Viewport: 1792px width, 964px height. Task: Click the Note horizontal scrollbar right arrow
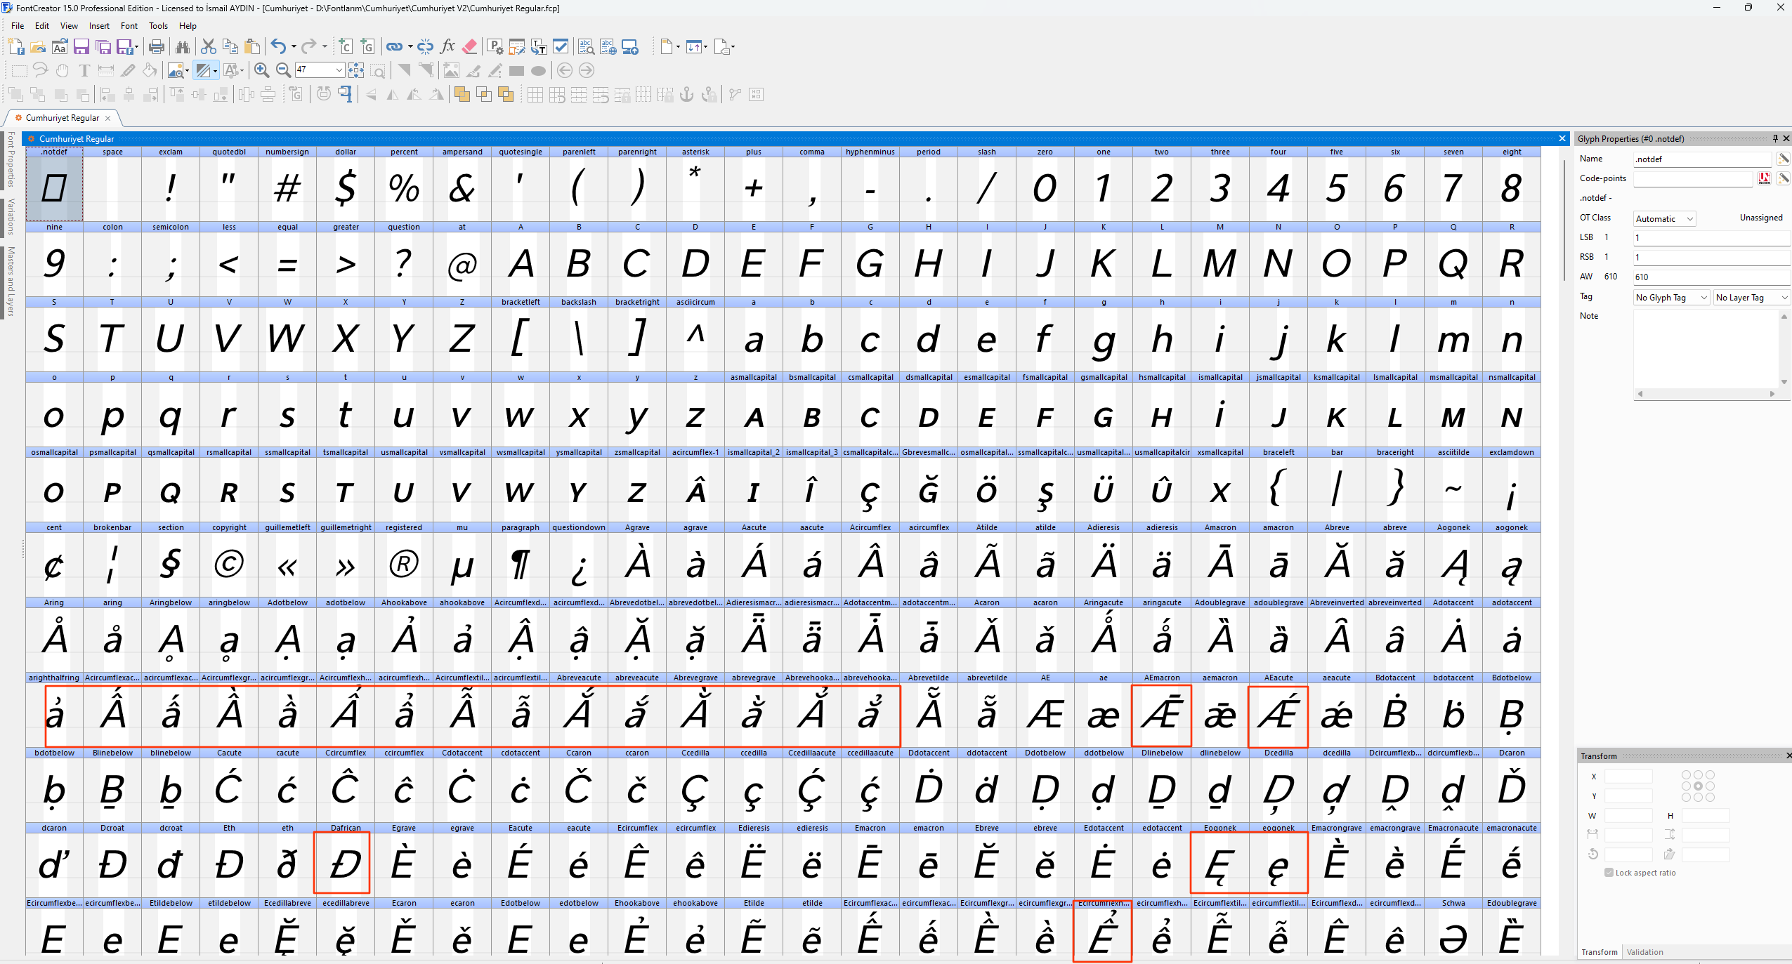point(1772,394)
